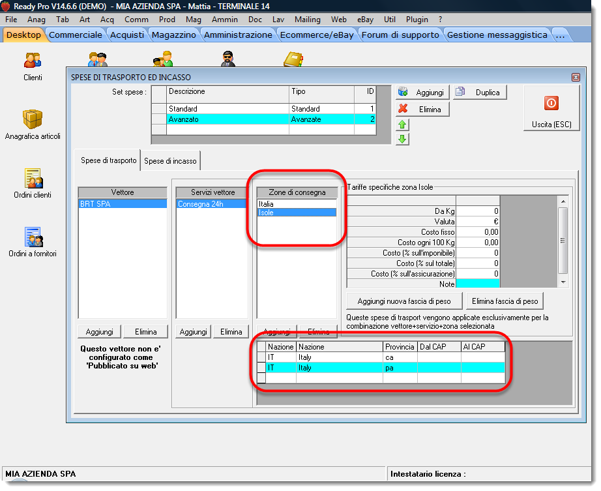Open the Ordini clienti icon
The height and width of the screenshot is (491, 601).
(x=33, y=184)
